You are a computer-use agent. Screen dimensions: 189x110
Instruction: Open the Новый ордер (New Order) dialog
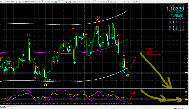coord(9,2)
